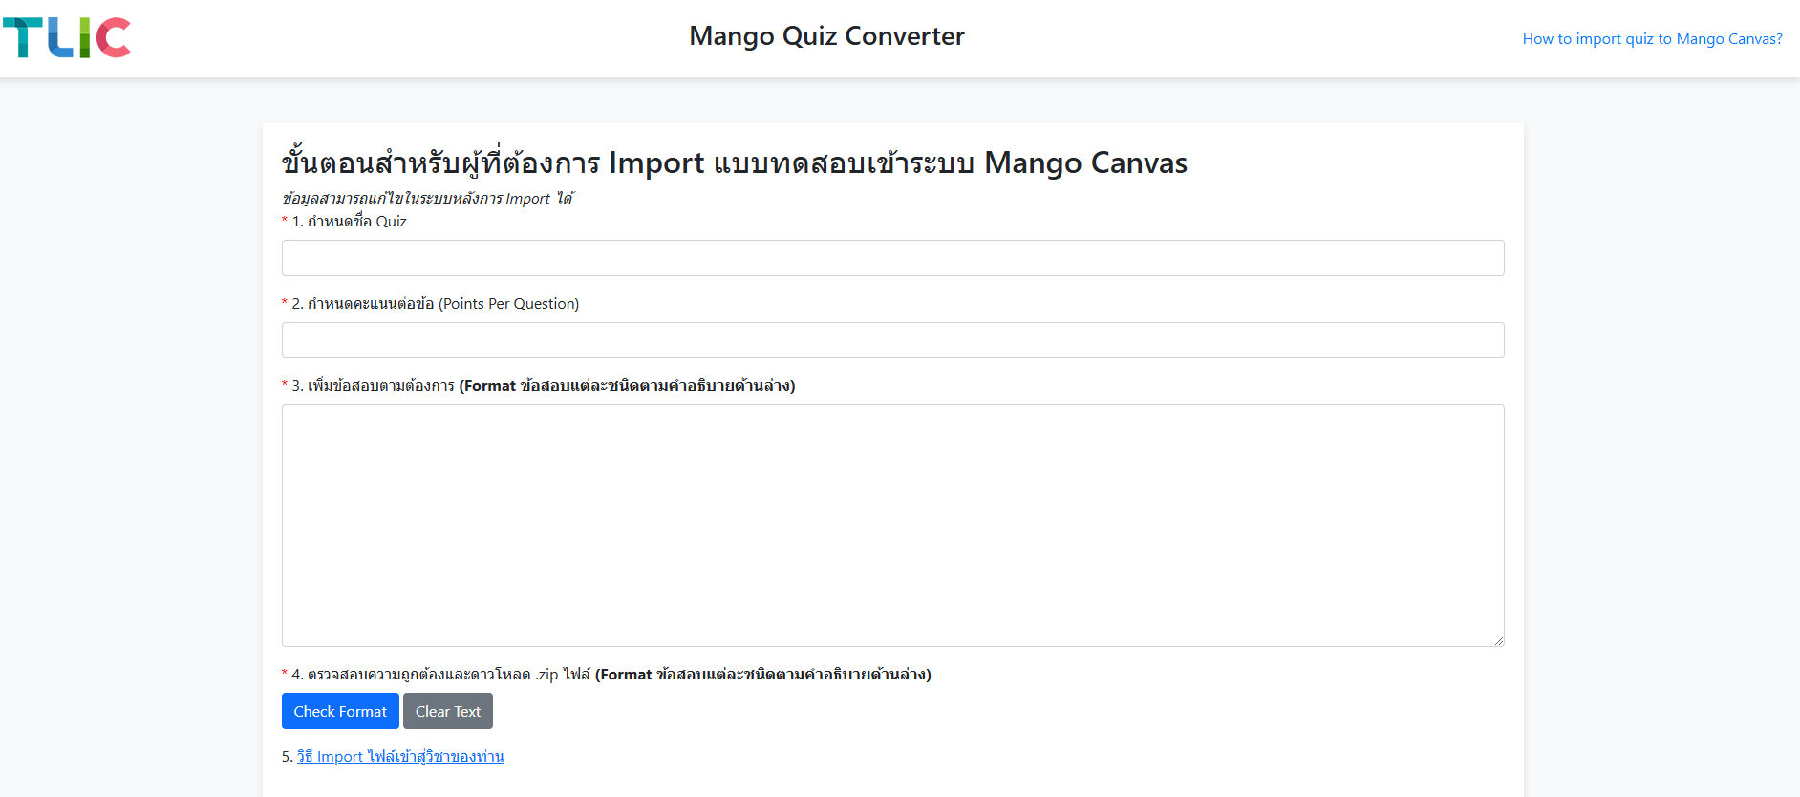Click the text area resize handle
Image resolution: width=1800 pixels, height=797 pixels.
(1498, 640)
